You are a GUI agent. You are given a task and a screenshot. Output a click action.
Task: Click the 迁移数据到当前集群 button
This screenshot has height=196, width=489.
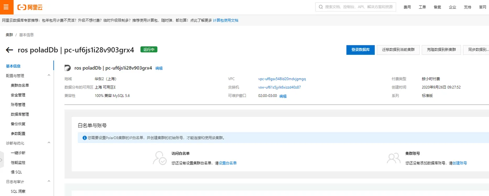pos(398,50)
